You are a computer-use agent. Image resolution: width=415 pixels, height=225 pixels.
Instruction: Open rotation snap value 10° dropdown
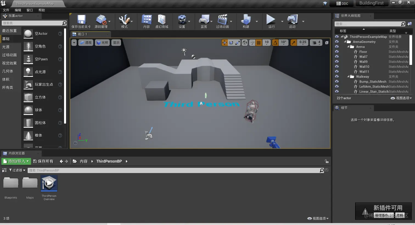point(284,42)
